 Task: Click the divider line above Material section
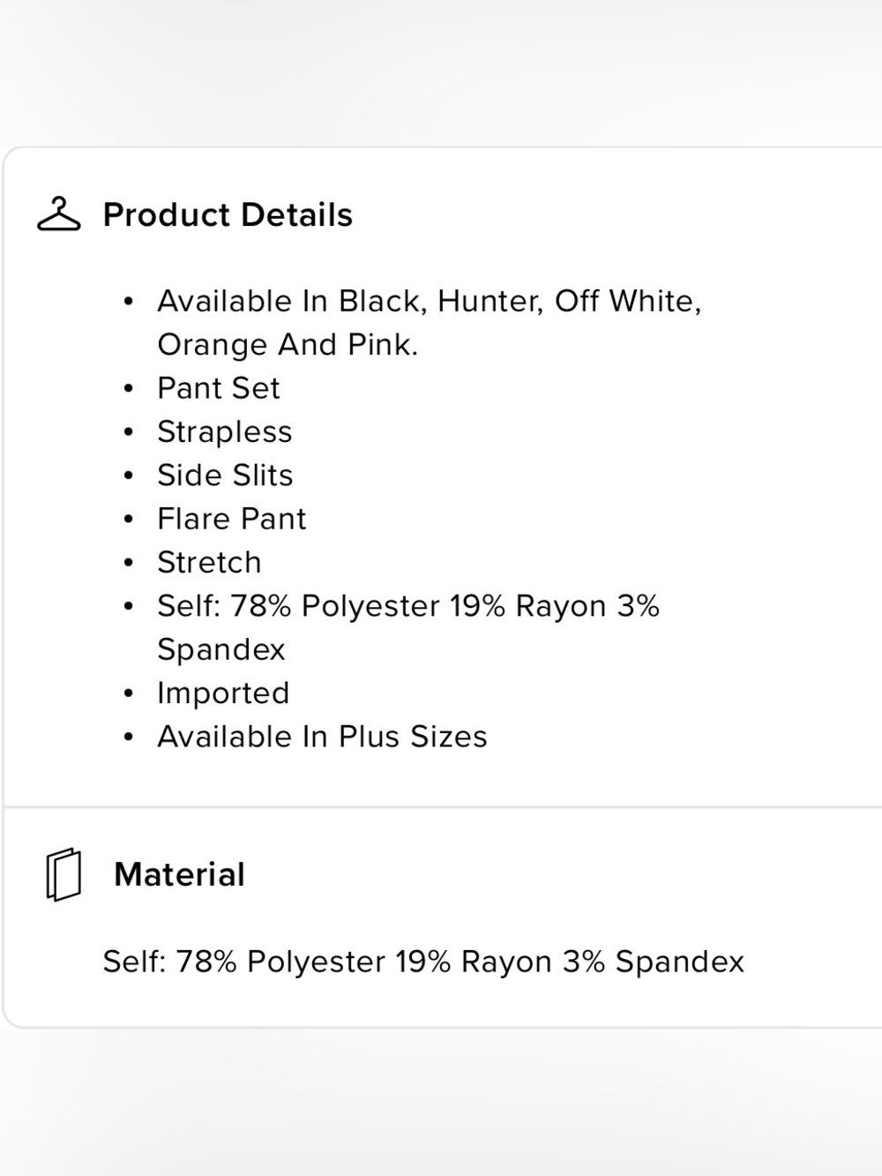(443, 806)
